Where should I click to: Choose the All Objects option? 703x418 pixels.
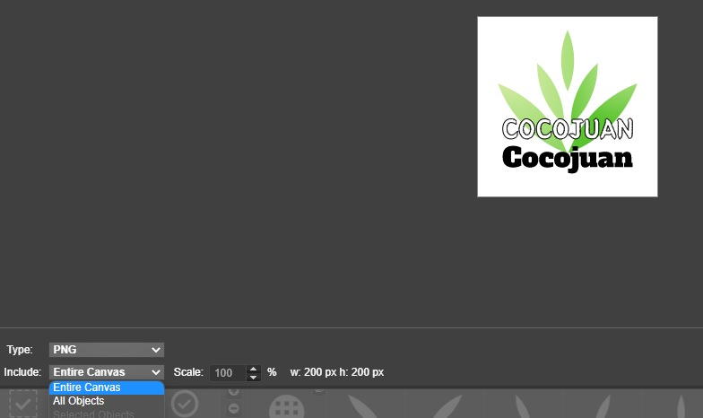106,401
